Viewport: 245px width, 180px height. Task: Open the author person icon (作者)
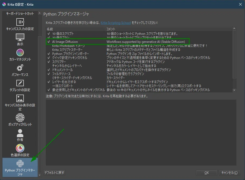tap(20, 133)
